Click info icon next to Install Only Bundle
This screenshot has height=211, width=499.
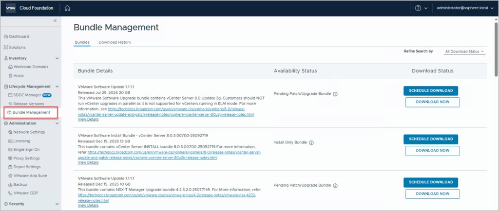311,143
